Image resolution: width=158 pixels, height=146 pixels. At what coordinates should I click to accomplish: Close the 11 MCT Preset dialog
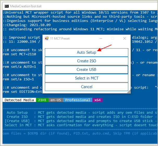coord(125,38)
